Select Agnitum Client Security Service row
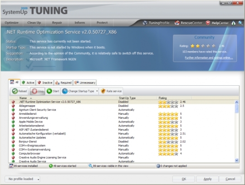The image size is (245, 185). [122, 110]
